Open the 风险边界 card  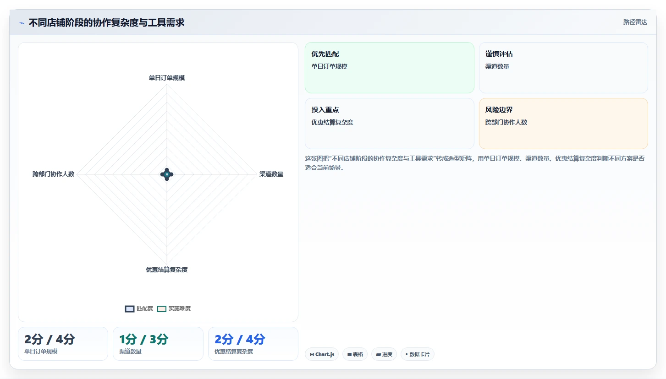563,124
